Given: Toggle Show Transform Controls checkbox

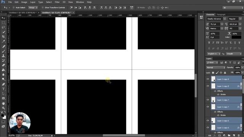Looking at the screenshot, I should click(x=43, y=8).
